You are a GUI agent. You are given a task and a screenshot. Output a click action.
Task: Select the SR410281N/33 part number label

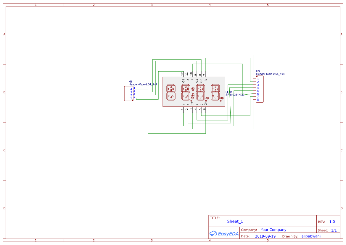pos(235,95)
